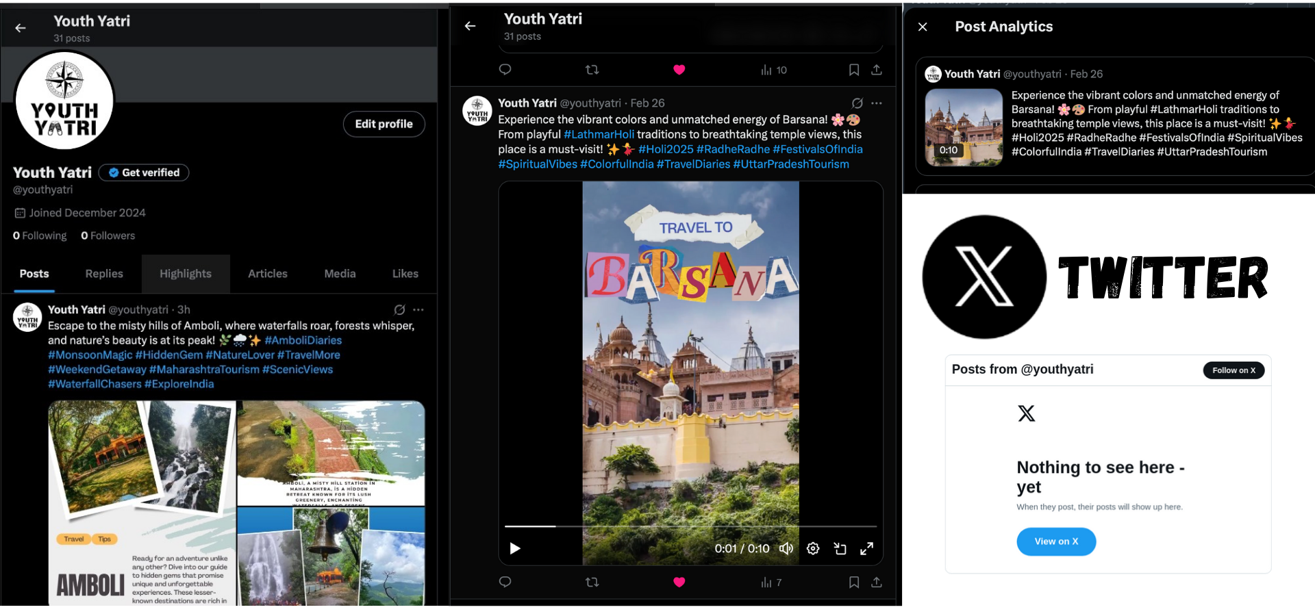The height and width of the screenshot is (616, 1315).
Task: Go back using arrow in left profile panel
Action: point(21,28)
